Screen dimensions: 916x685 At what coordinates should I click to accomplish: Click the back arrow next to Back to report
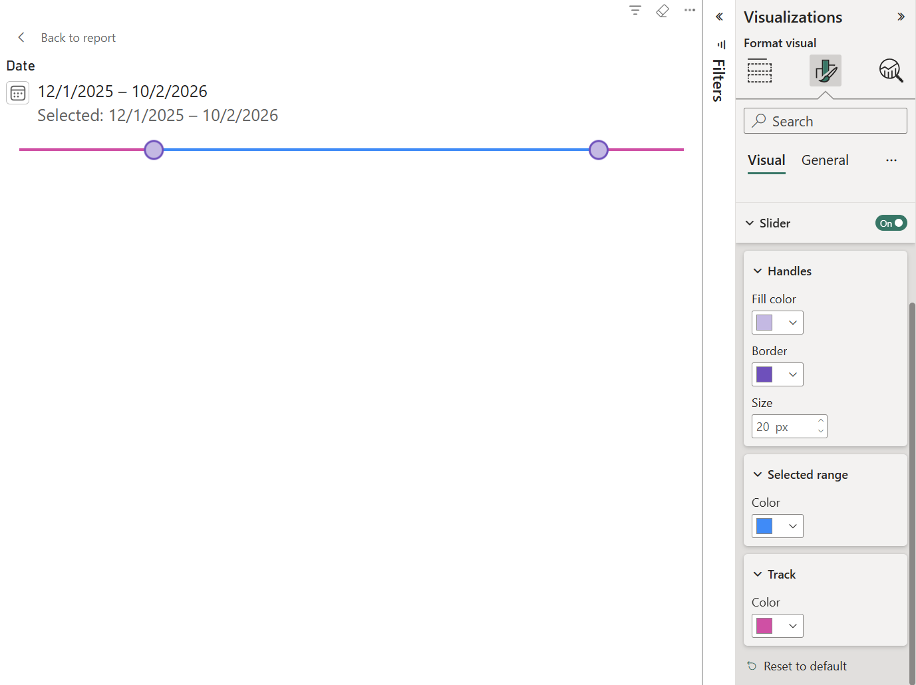21,37
